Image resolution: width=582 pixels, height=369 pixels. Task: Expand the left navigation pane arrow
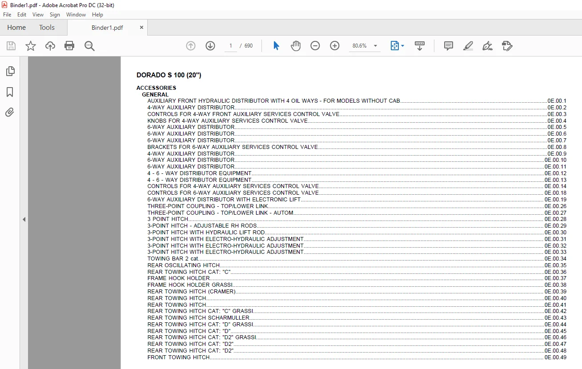point(24,219)
